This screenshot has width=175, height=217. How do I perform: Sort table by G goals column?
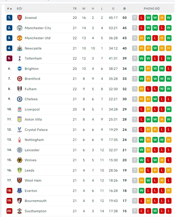tap(113, 9)
